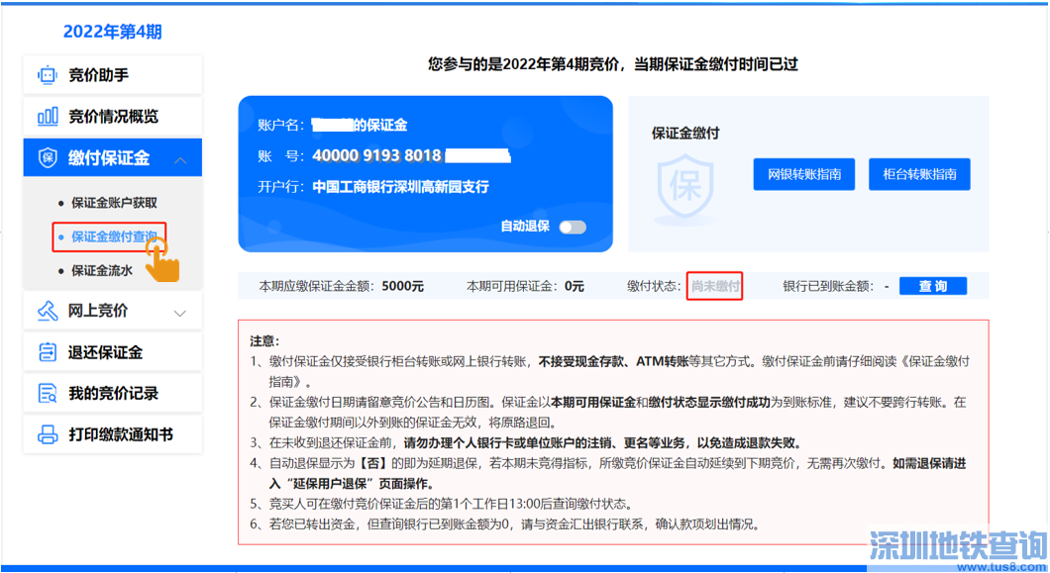Select 保证金流水 submenu item
This screenshot has width=1050, height=573.
point(102,270)
